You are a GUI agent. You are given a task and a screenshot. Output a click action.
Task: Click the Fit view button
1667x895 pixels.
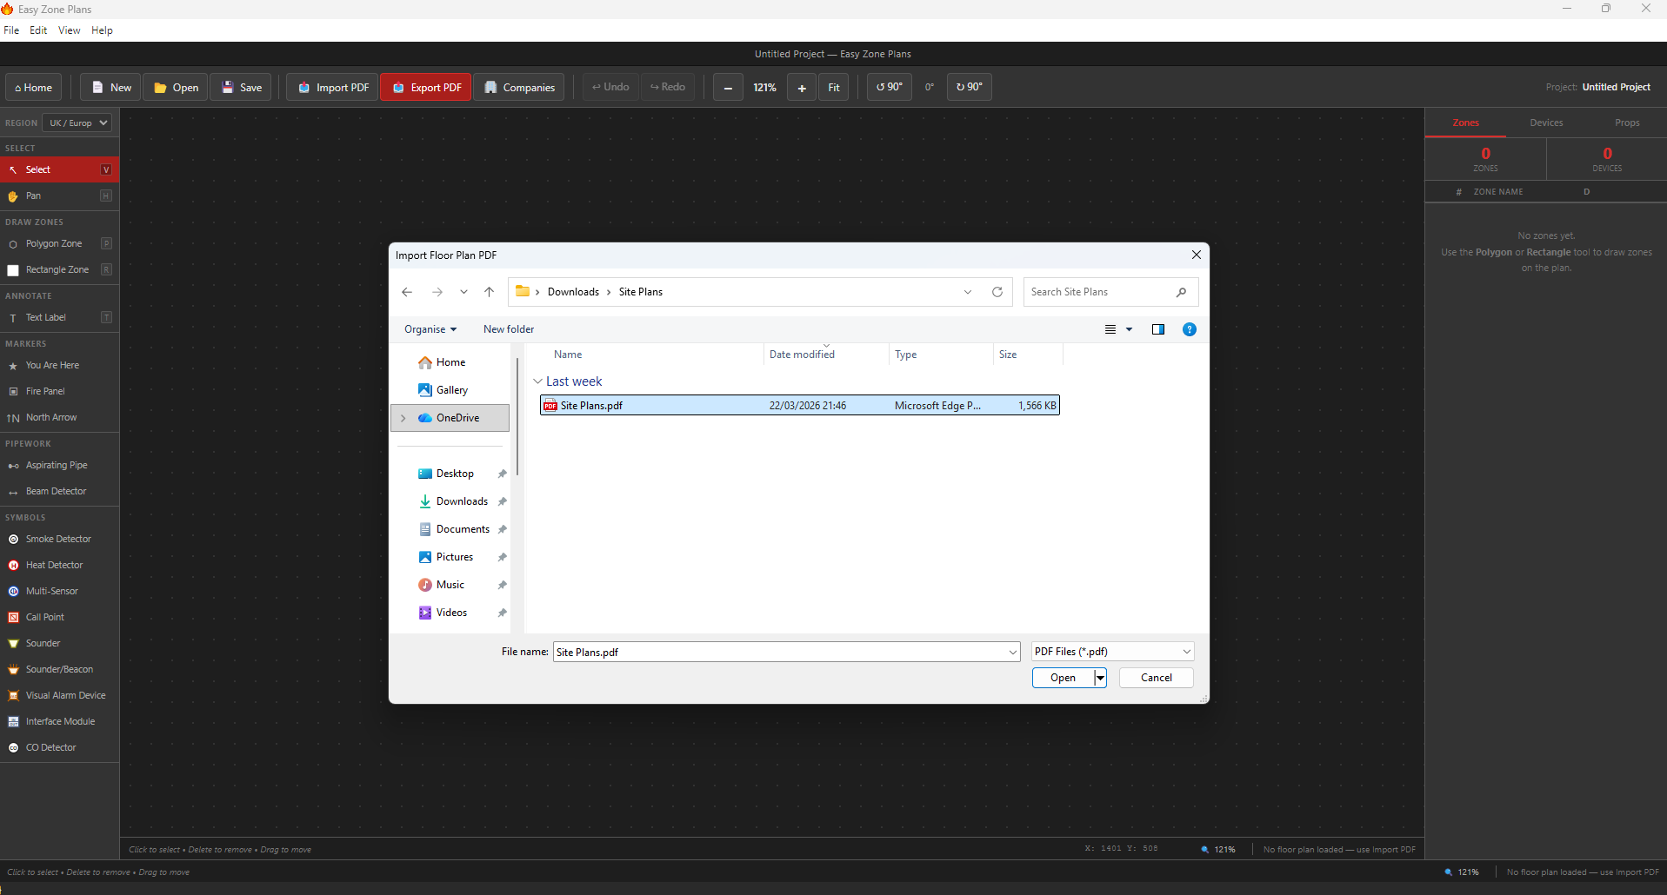[834, 87]
